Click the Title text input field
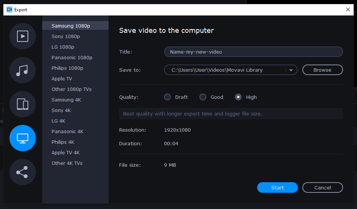The height and width of the screenshot is (209, 357). (253, 52)
